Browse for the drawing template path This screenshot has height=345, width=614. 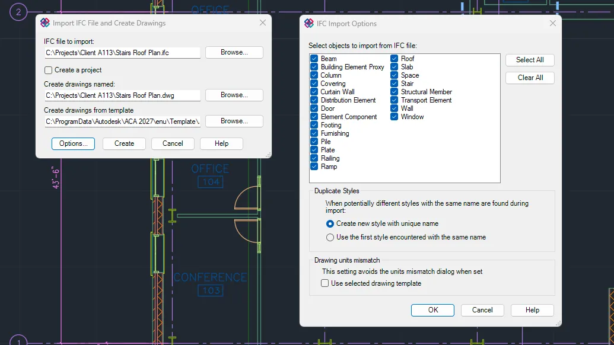pyautogui.click(x=234, y=121)
